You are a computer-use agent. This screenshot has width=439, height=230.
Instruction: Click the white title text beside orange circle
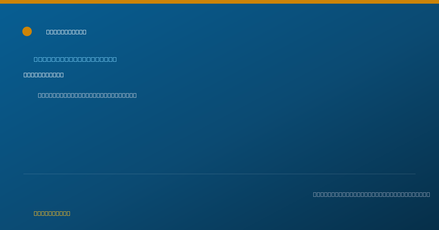66,32
